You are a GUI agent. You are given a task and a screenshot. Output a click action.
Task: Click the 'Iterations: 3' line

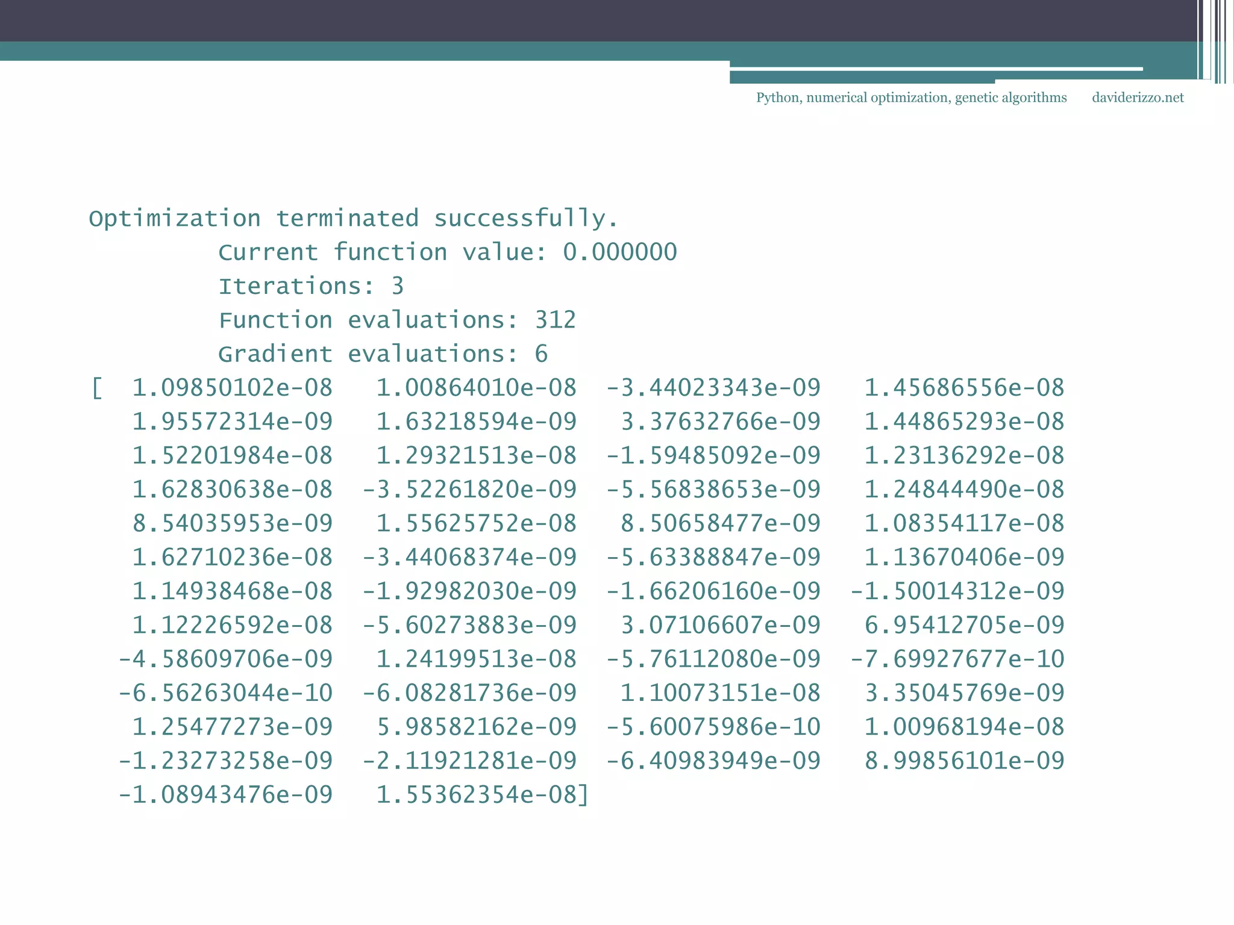[311, 286]
